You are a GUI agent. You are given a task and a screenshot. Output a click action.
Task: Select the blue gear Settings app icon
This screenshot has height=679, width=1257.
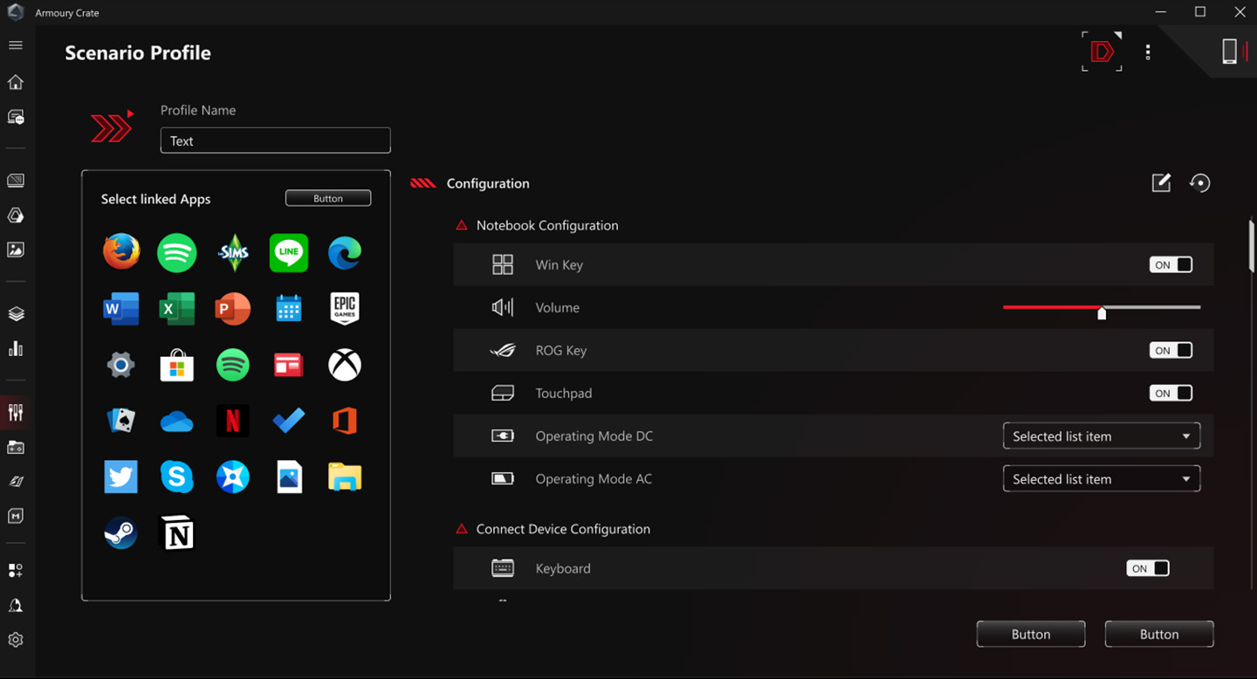pyautogui.click(x=120, y=365)
